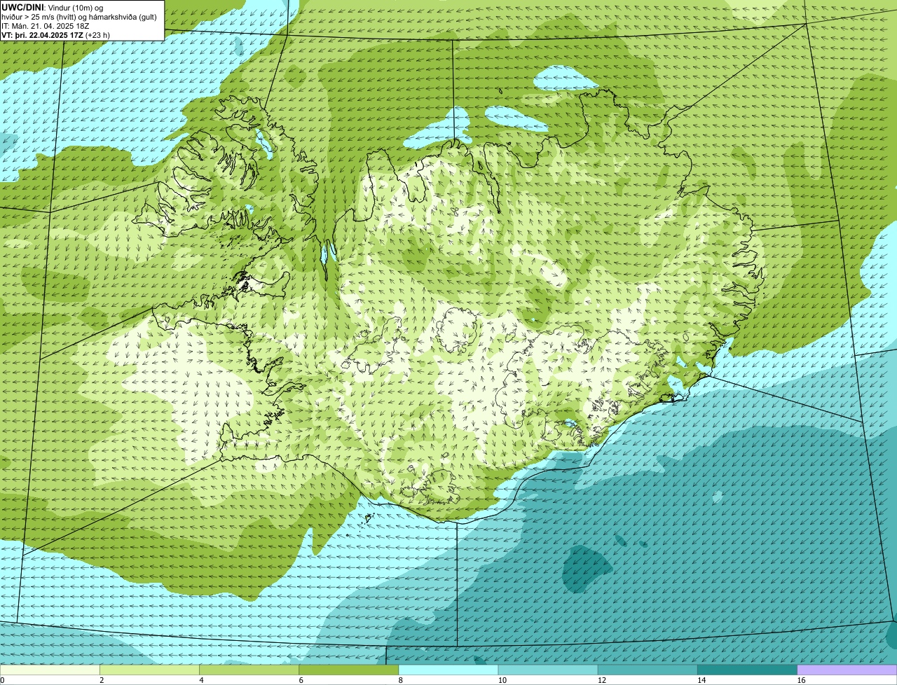
Task: Click the legend scale label "4"
Action: point(201,680)
